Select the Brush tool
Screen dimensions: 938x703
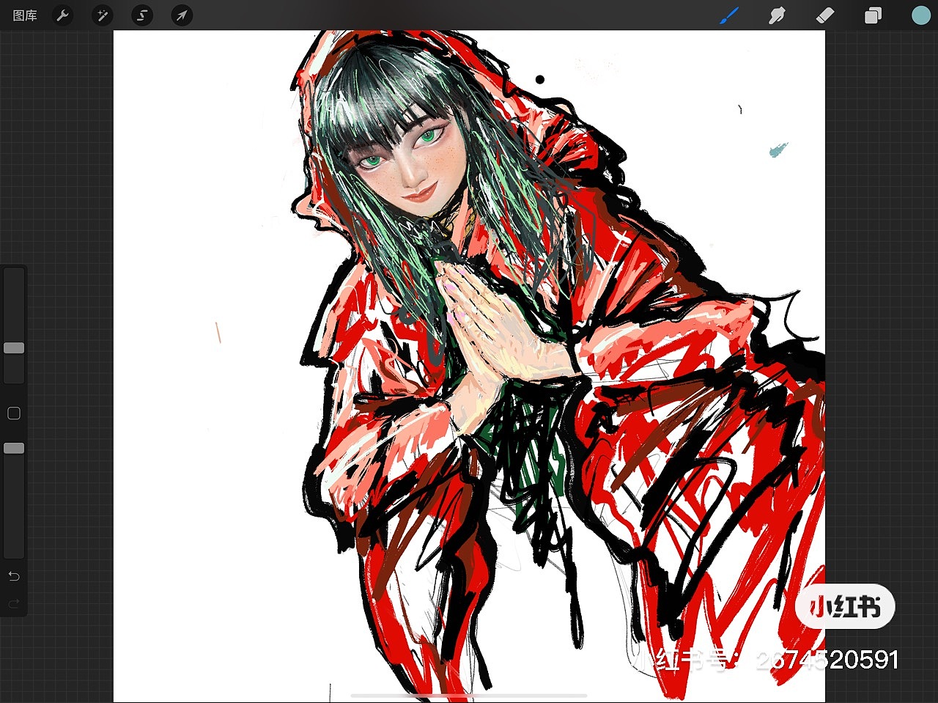point(729,15)
